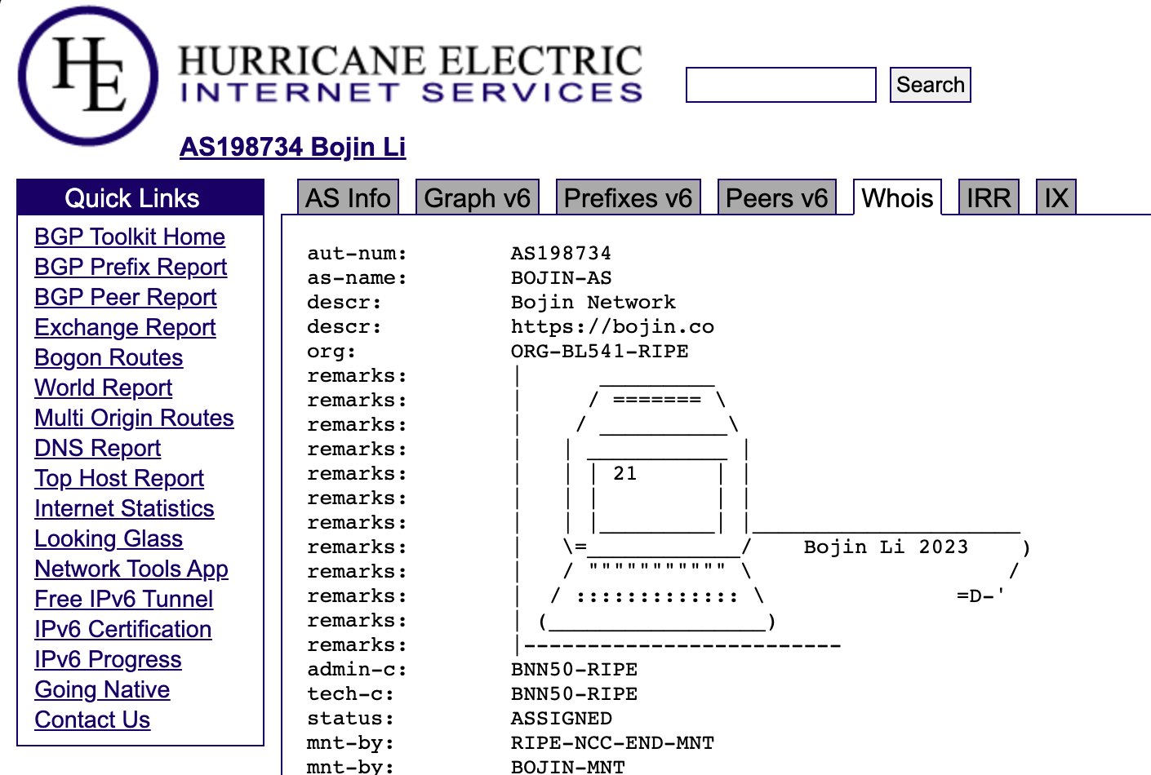Image resolution: width=1151 pixels, height=775 pixels.
Task: Open BGP Prefix Report link
Action: click(x=131, y=267)
